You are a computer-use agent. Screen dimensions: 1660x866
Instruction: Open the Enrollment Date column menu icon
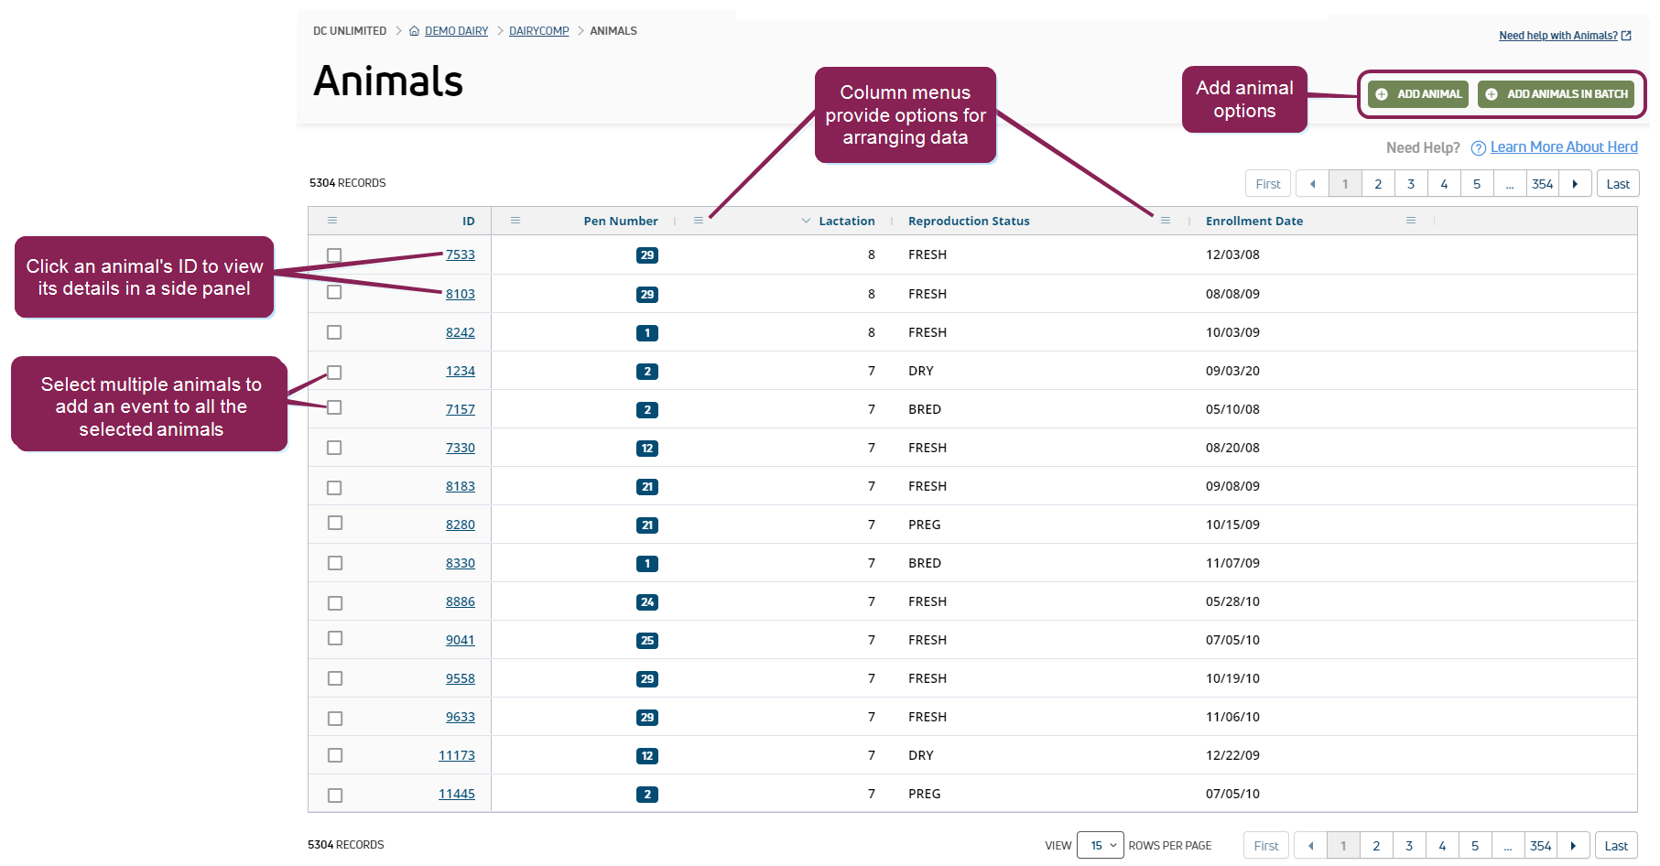(1411, 221)
